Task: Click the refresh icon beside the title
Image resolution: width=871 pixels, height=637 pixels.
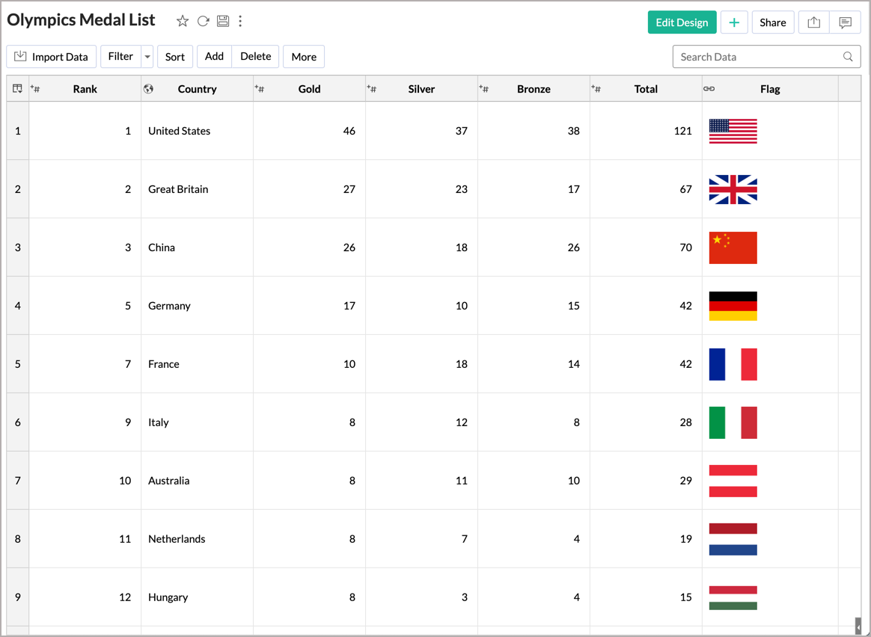Action: click(204, 21)
